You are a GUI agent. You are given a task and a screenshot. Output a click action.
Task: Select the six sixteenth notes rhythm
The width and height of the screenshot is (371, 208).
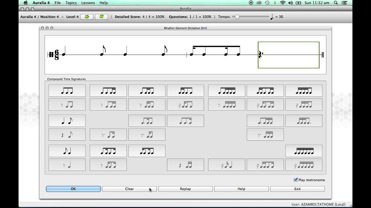(x=304, y=151)
